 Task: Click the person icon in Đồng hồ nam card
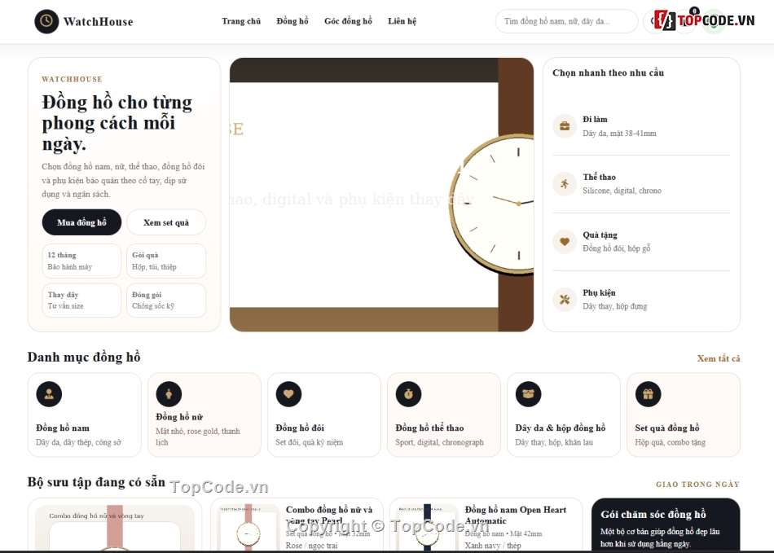tap(49, 394)
